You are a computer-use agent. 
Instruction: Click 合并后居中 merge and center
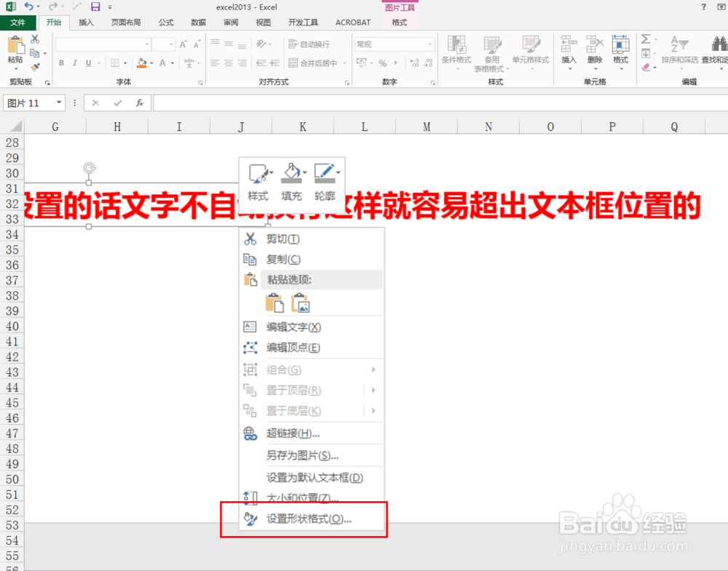click(x=312, y=63)
